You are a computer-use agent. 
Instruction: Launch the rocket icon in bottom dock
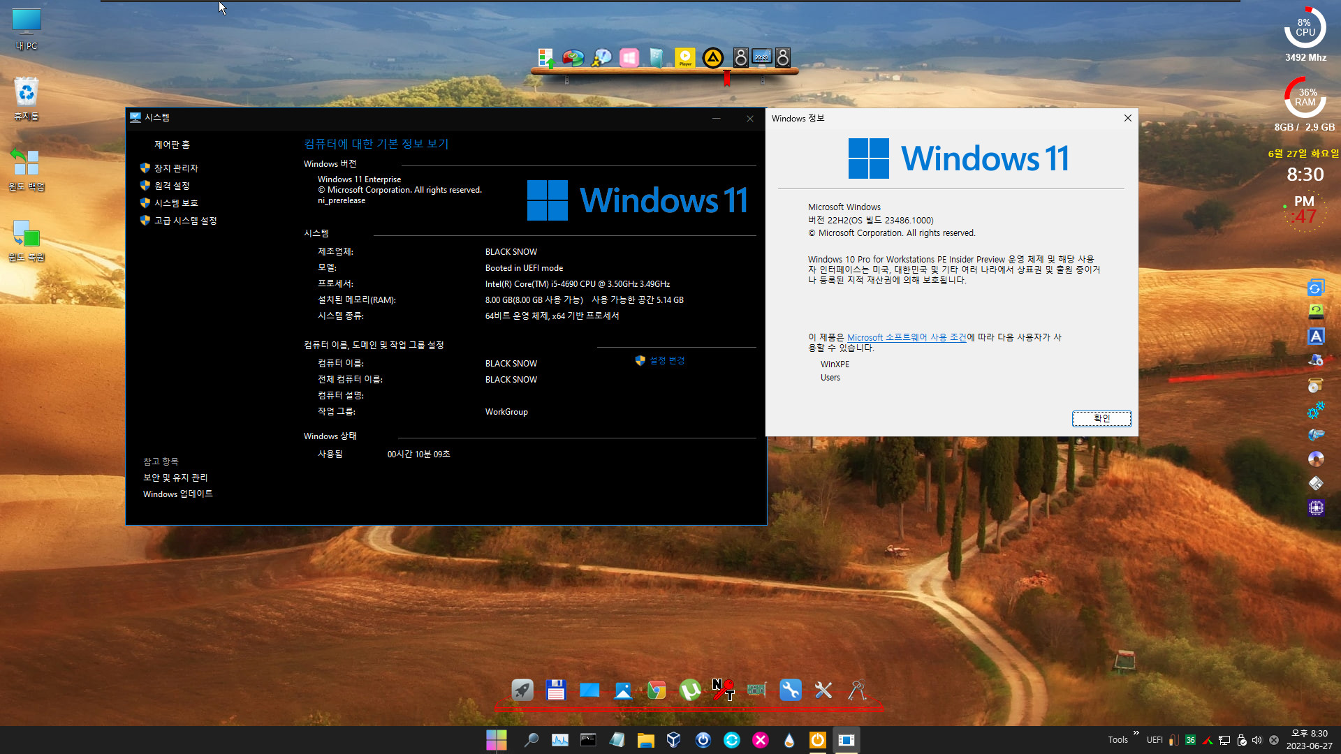[x=522, y=690]
